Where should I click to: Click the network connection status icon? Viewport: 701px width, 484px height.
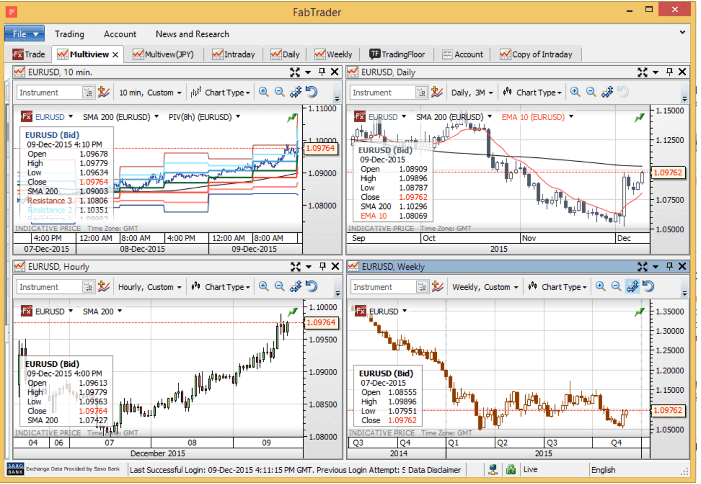(493, 469)
